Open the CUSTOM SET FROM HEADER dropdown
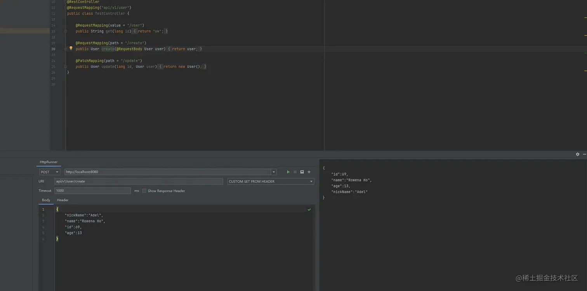 tap(271, 181)
